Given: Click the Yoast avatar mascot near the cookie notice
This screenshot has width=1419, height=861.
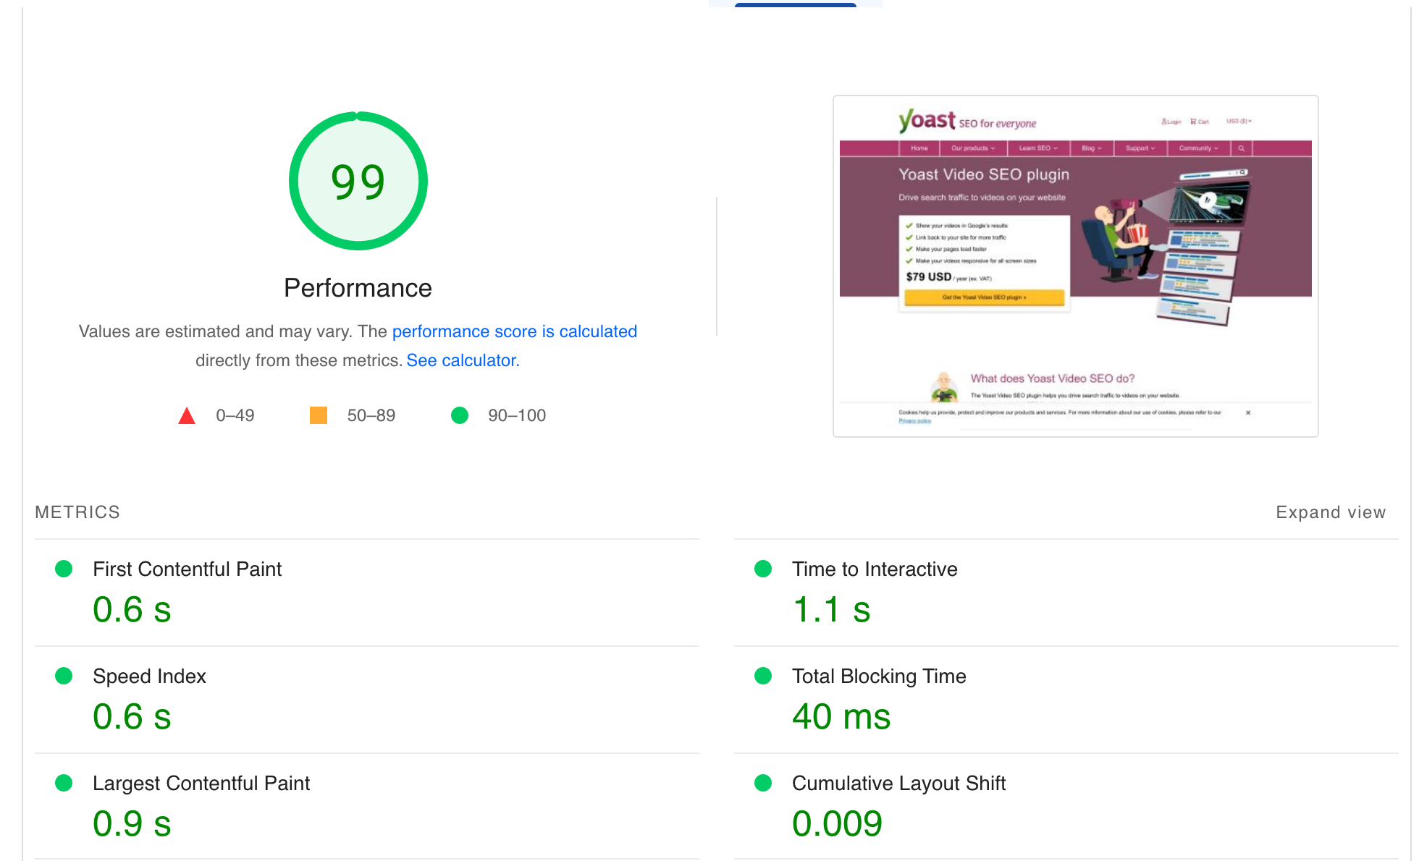Looking at the screenshot, I should tap(944, 383).
